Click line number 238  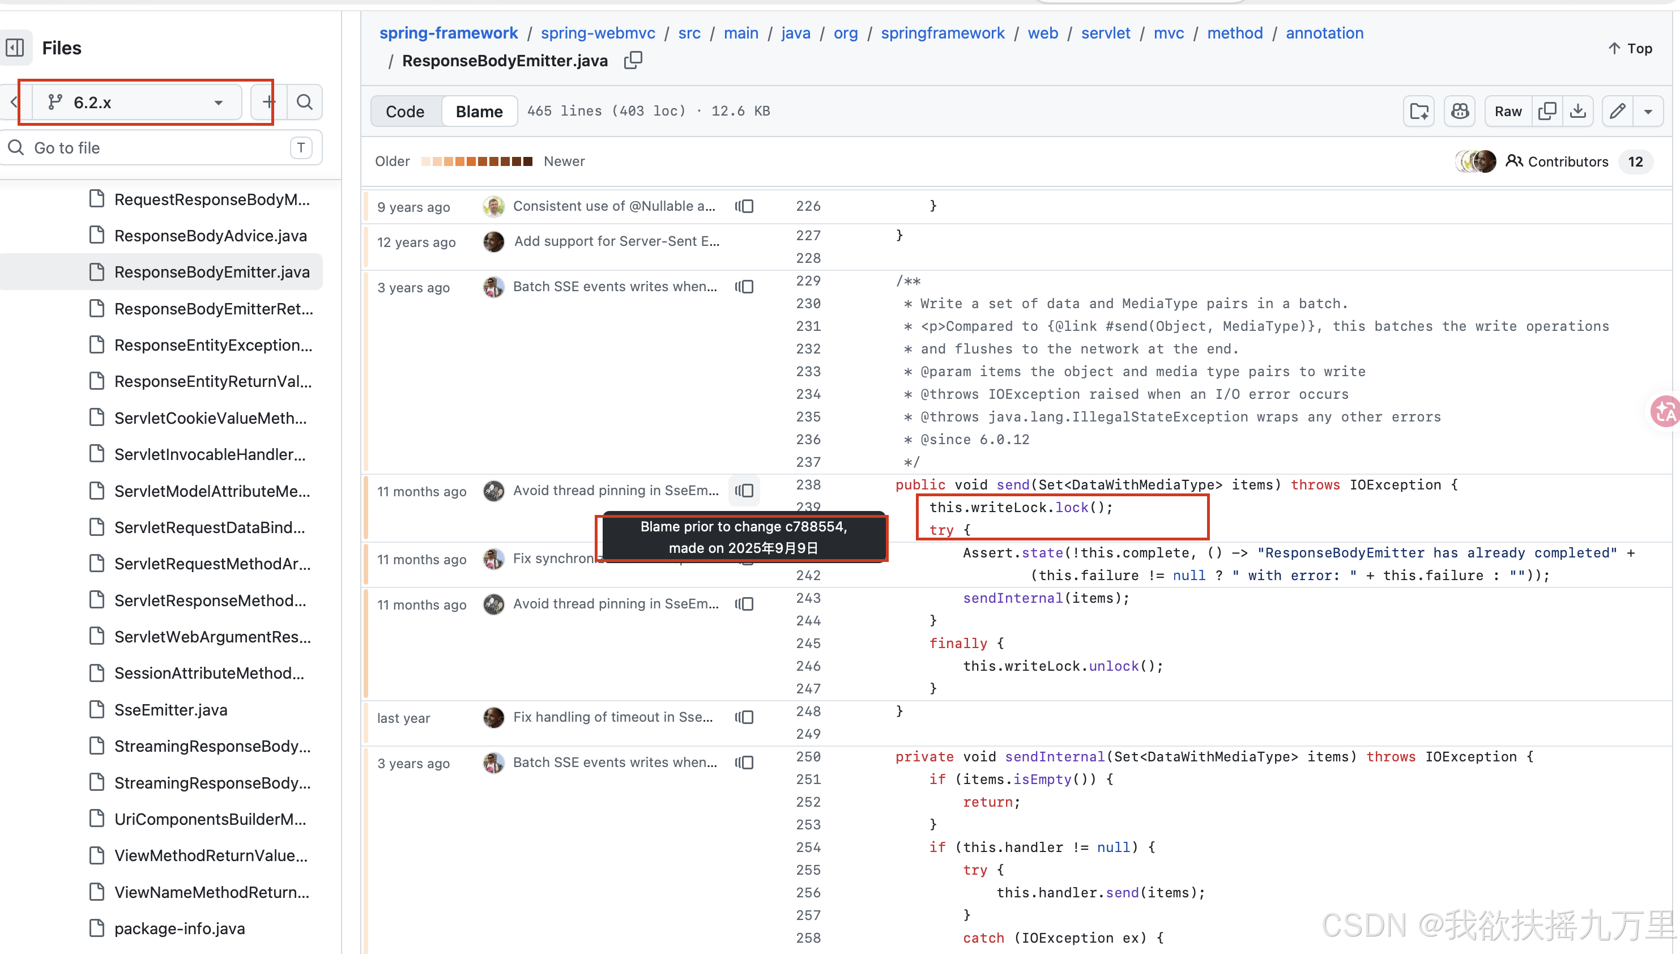point(808,485)
